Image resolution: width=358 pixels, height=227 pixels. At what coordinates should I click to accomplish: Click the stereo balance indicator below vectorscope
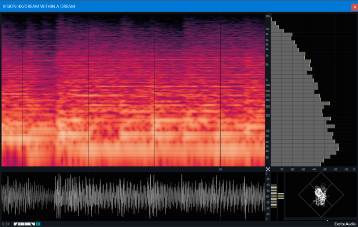[x=320, y=220]
